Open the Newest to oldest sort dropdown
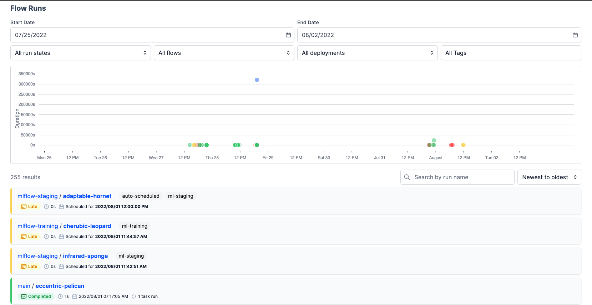The height and width of the screenshot is (305, 592). click(x=549, y=177)
